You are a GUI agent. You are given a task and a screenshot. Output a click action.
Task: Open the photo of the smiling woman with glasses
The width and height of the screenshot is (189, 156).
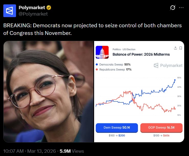[x=49, y=92]
